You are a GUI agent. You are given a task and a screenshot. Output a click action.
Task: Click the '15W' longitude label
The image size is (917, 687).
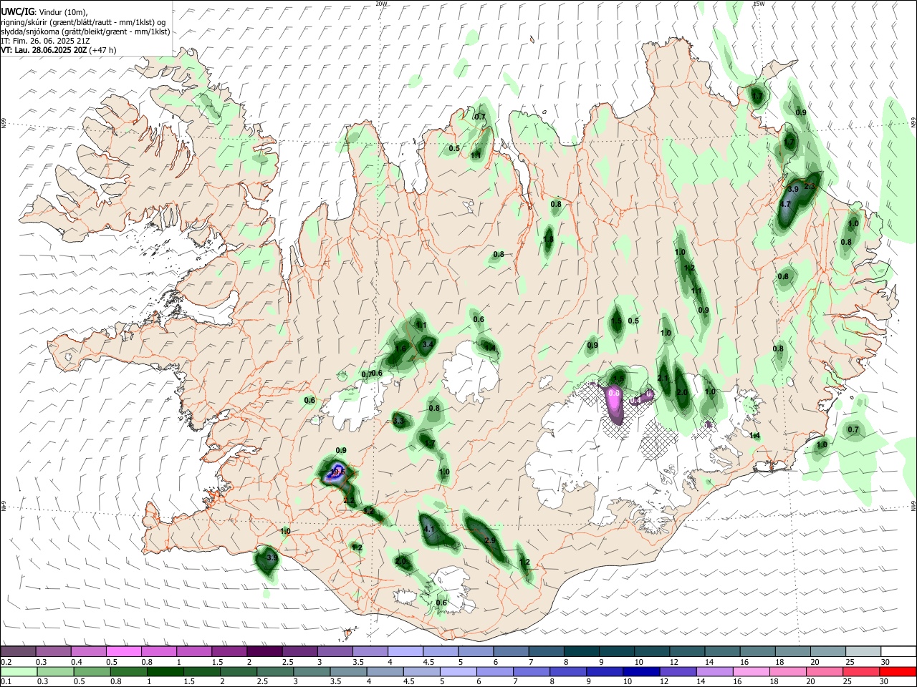[x=759, y=4]
